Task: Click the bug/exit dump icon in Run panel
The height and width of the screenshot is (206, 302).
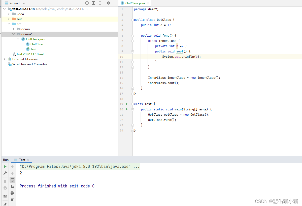Action: pos(5,188)
